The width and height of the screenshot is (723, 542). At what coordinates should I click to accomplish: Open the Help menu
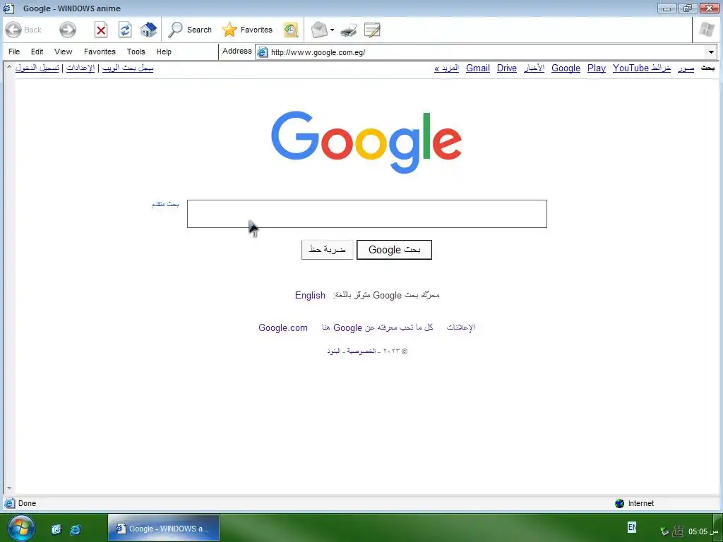point(164,52)
